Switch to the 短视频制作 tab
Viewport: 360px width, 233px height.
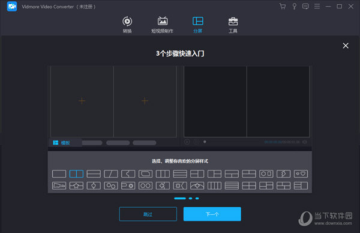point(163,25)
